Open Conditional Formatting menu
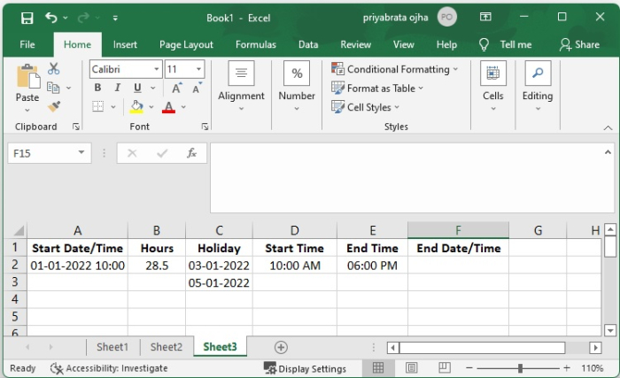The height and width of the screenshot is (378, 620). (x=395, y=69)
